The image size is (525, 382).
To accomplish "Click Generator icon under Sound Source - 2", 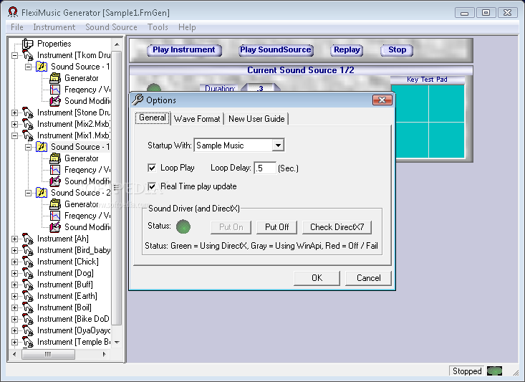I will click(x=55, y=204).
